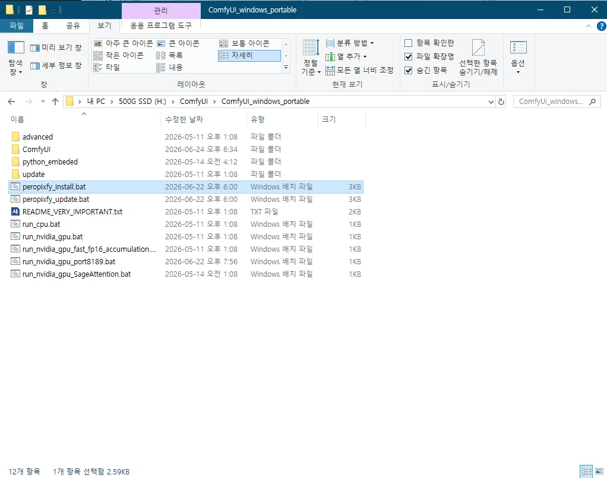607x478 pixels.
Task: Select the Manage (관리) contextual tab
Action: pyautogui.click(x=160, y=11)
